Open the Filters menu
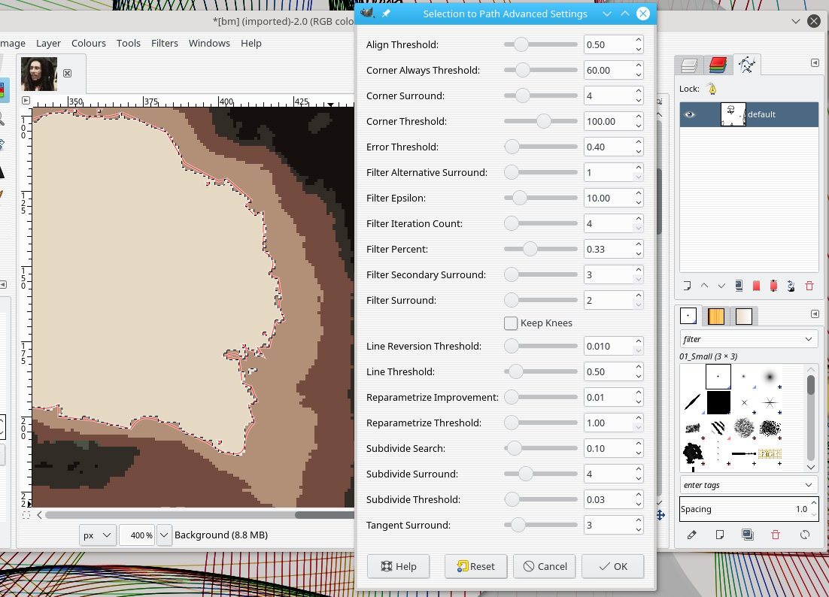Viewport: 829px width, 597px height. coord(164,43)
